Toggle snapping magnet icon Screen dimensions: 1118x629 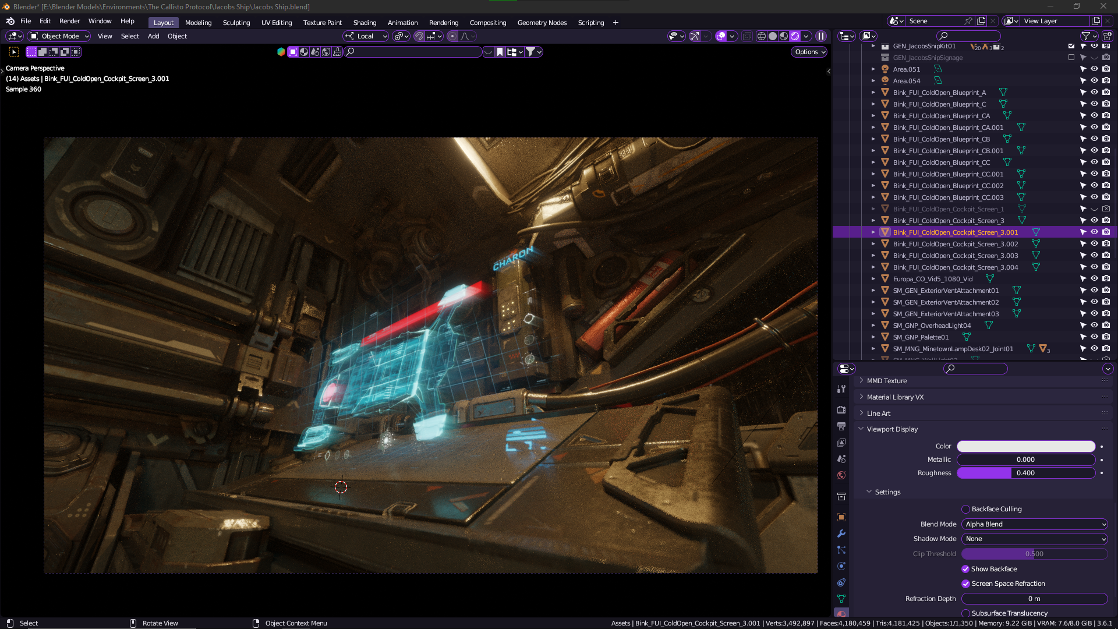click(x=419, y=36)
